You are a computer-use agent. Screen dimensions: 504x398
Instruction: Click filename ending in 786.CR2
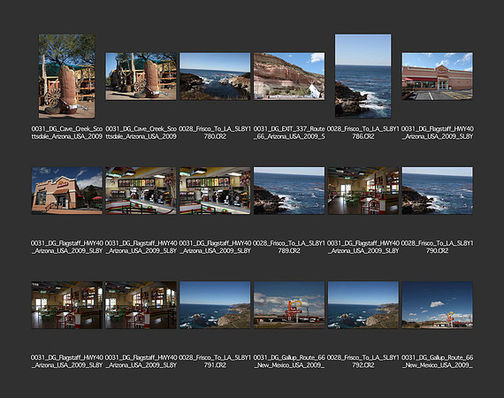point(363,133)
